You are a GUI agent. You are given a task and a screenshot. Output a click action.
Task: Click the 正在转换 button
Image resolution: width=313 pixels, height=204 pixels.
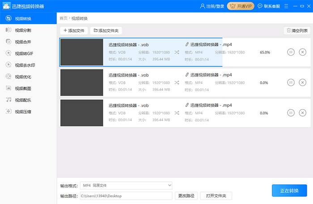click(x=289, y=191)
